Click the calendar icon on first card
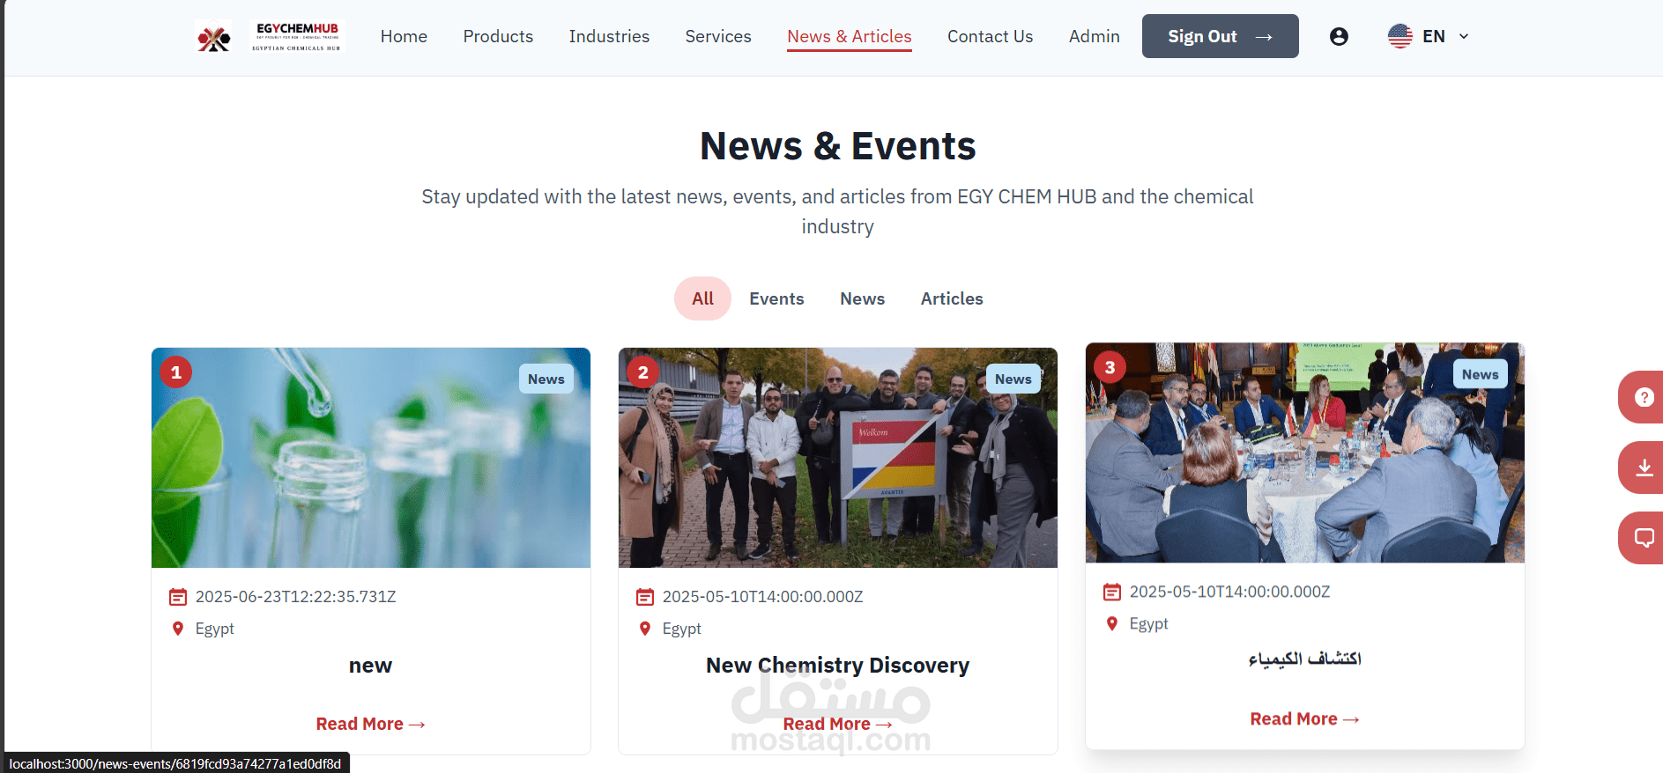Screen dimensions: 1663x773 pyautogui.click(x=178, y=597)
